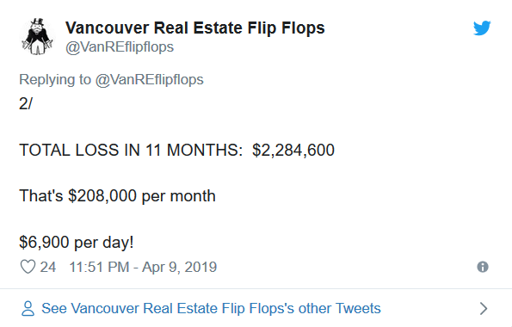Click the That's $208,000 per month line
512x327 pixels.
tap(117, 196)
